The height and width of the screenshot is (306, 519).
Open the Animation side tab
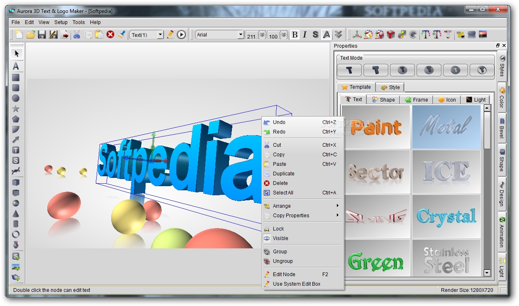502,232
